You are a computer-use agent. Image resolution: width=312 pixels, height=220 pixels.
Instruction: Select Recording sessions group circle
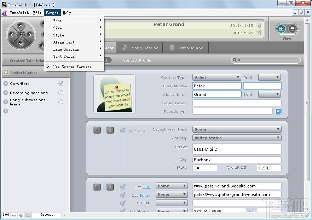(x=61, y=93)
